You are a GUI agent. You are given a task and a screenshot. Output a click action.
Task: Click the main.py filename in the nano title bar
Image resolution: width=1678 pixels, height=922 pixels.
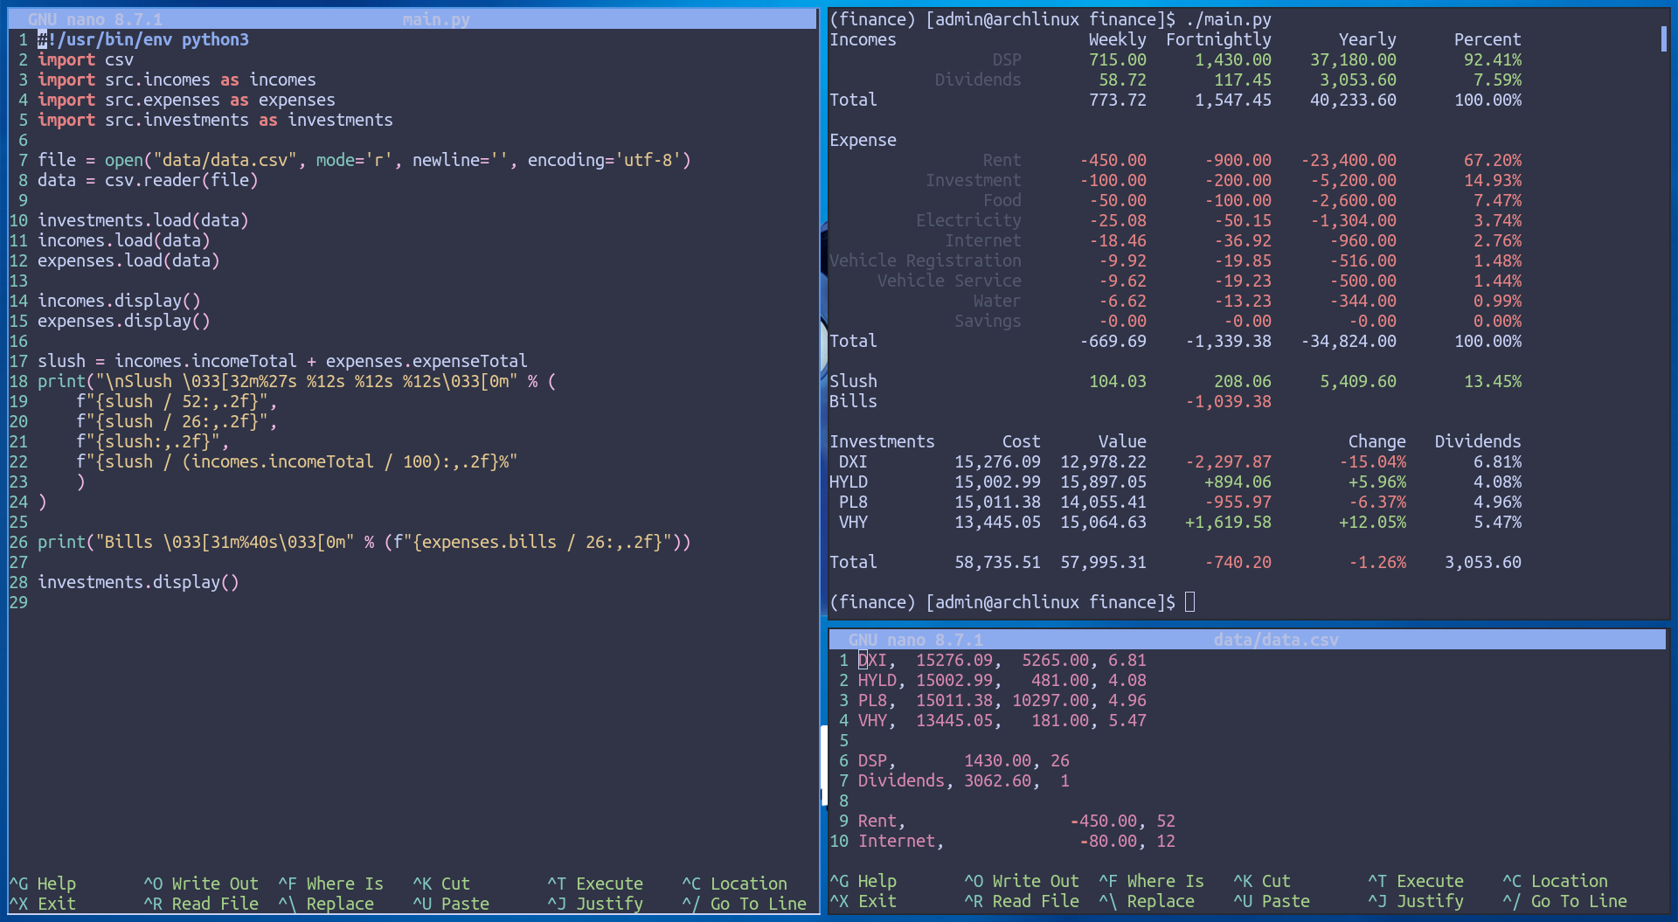pyautogui.click(x=436, y=19)
